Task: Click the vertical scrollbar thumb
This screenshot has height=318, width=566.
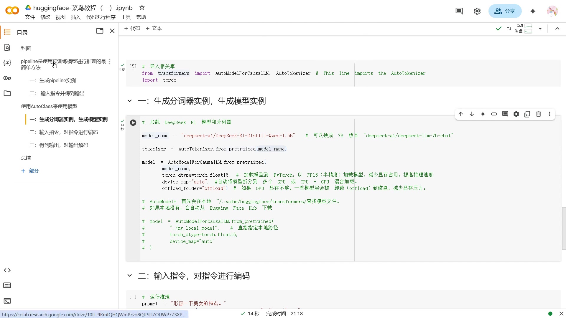Action: coord(564,228)
